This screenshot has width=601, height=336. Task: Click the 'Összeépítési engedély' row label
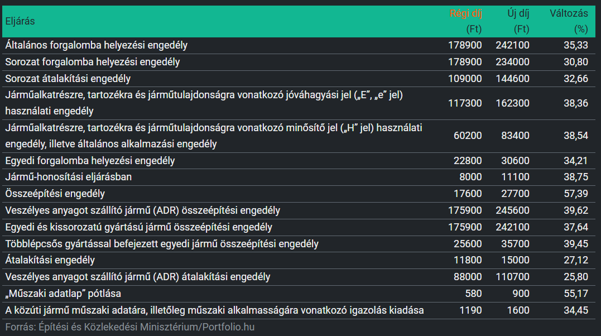click(x=55, y=194)
